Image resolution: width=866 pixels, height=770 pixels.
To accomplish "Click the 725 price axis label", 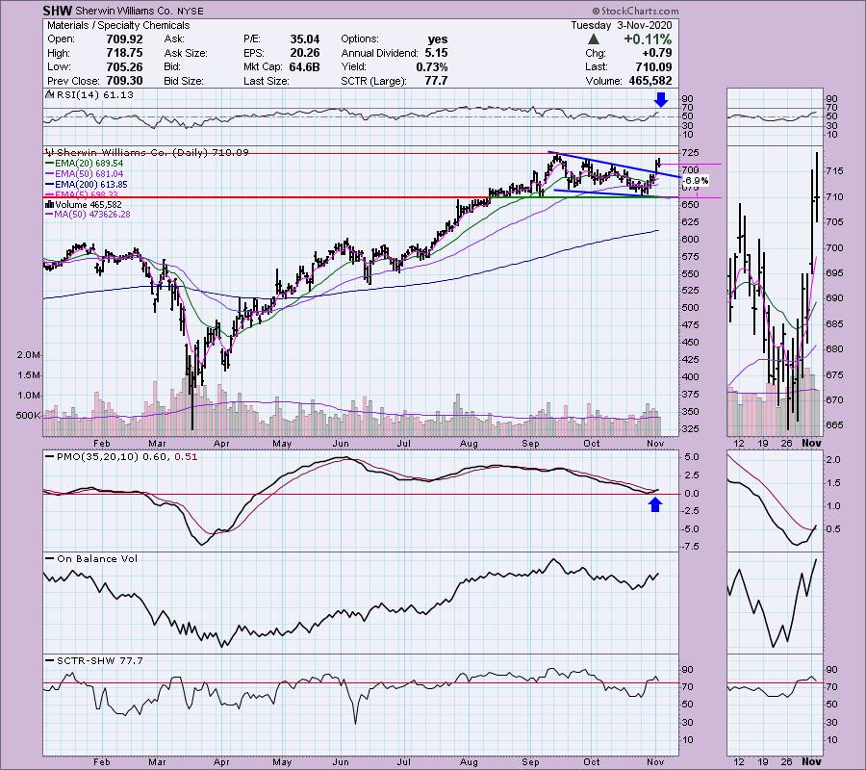I will pyautogui.click(x=690, y=152).
